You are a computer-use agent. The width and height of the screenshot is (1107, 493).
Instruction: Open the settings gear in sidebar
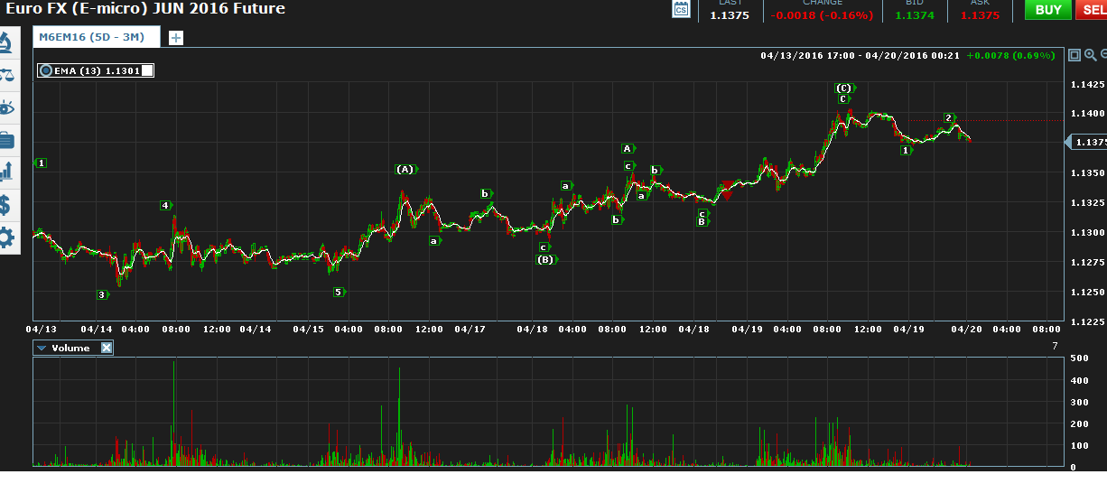[x=6, y=238]
